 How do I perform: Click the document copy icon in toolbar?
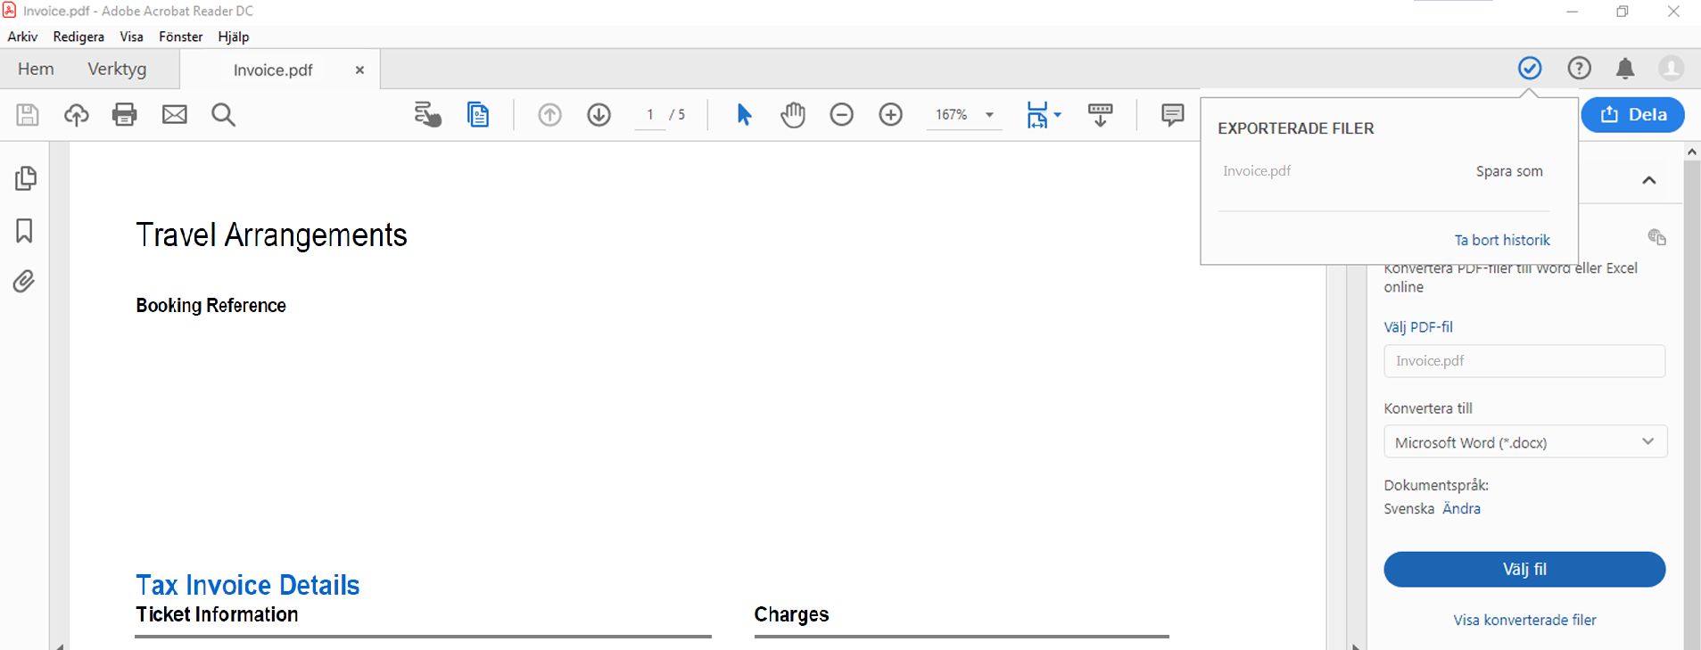coord(478,115)
